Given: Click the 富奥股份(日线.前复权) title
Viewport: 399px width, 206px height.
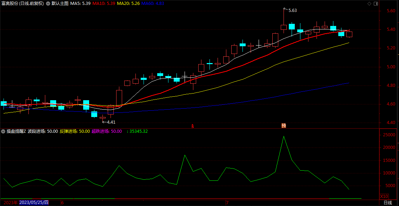Looking at the screenshot, I should [x=23, y=4].
